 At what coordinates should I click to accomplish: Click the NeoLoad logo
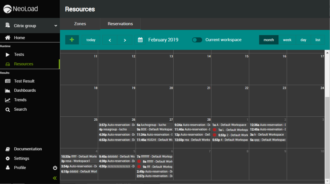tap(21, 9)
